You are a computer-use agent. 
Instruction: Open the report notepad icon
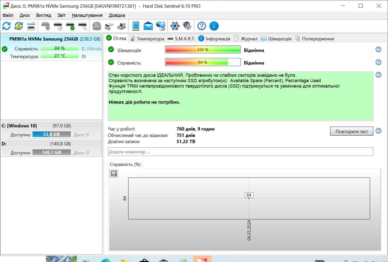click(x=136, y=26)
